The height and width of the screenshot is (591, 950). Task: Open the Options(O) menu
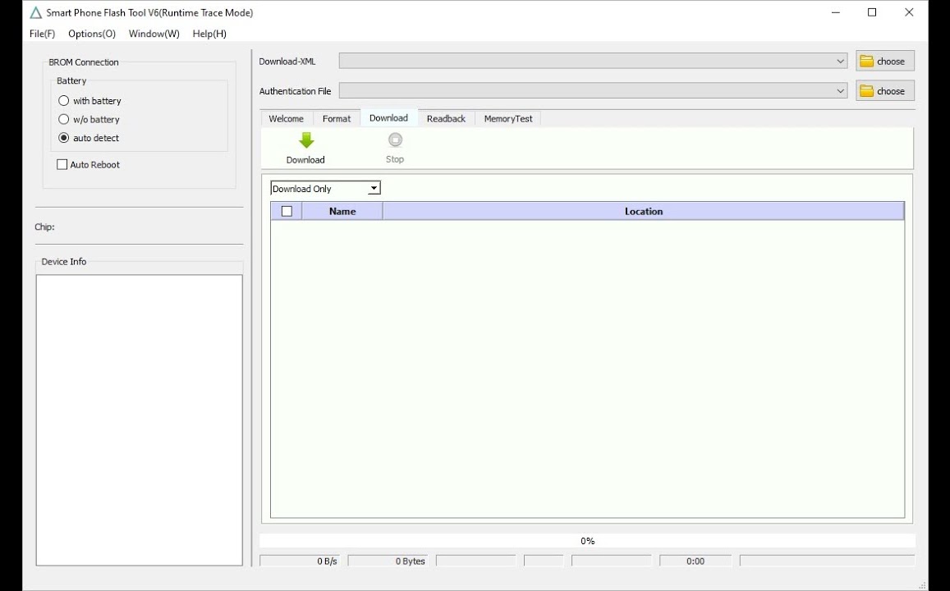pos(91,34)
